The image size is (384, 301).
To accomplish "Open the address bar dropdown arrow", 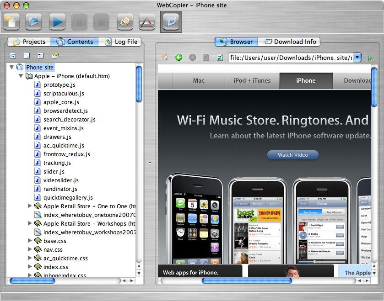I will tap(357, 58).
